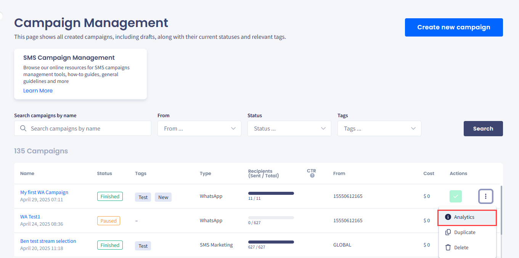The width and height of the screenshot is (519, 258).
Task: Click the 627 / 627 recipients progress bar
Action: 271,242
